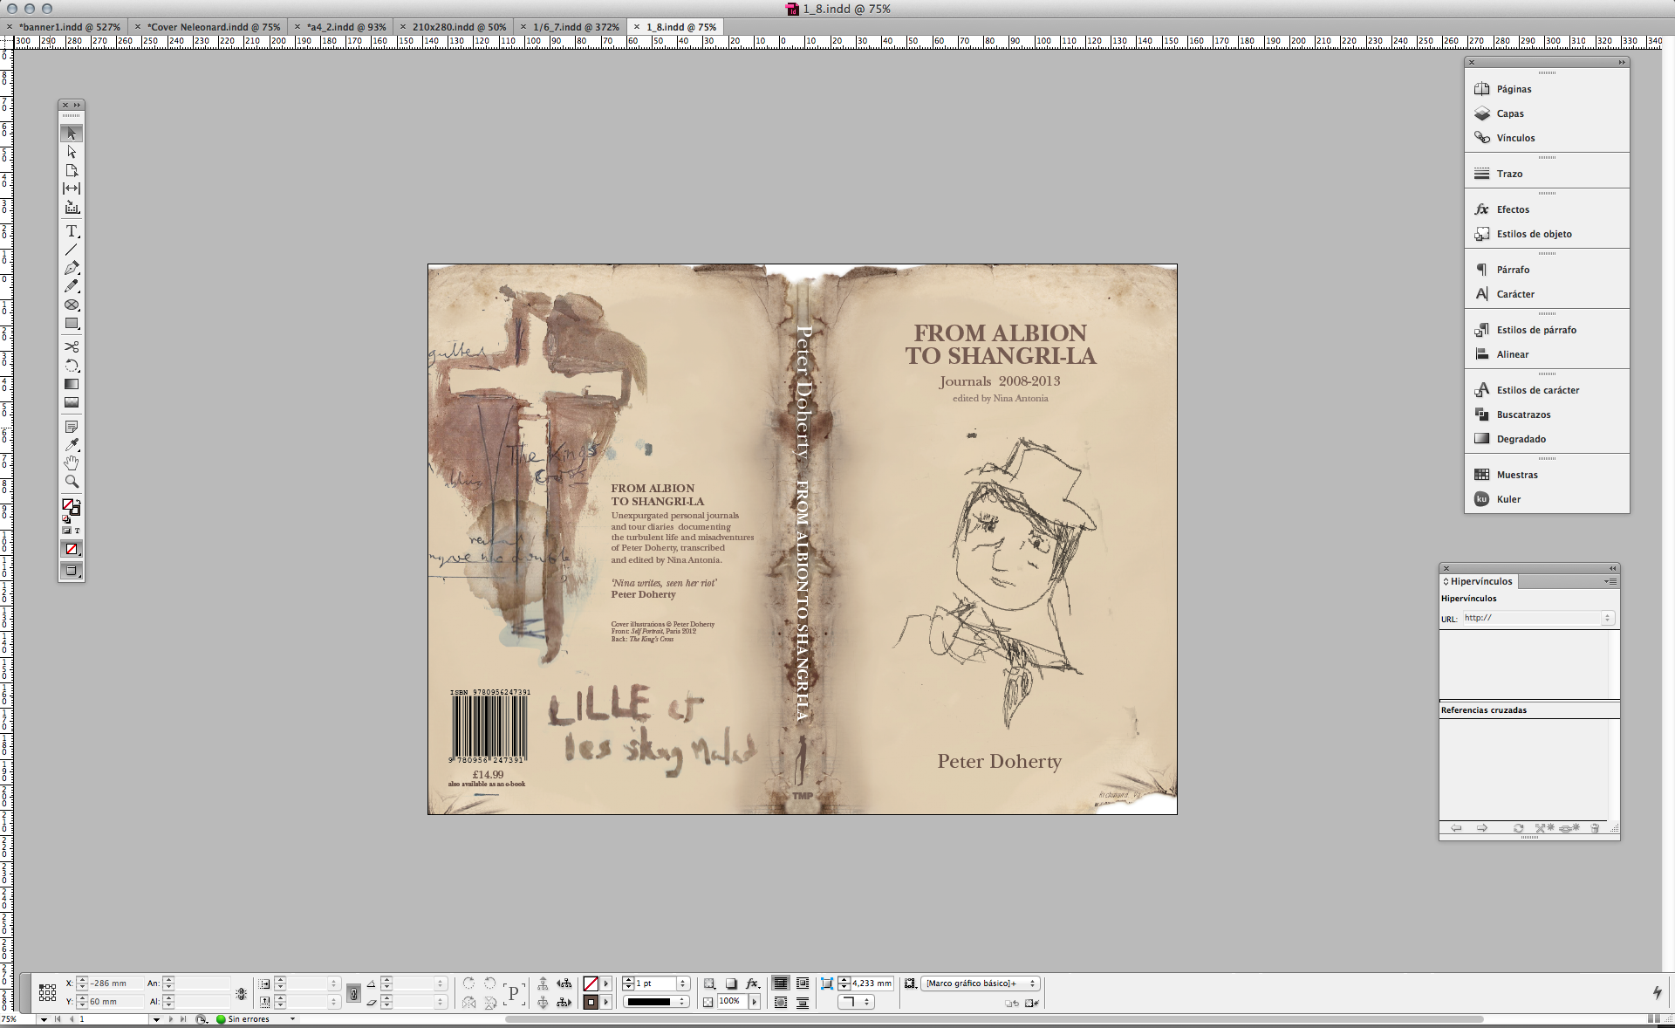Switch to the Cover Neleonard.indd tab

(x=214, y=27)
